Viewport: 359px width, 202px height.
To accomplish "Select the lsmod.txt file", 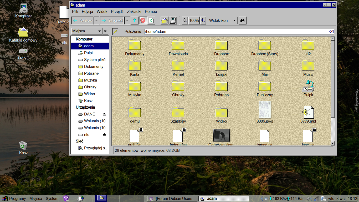I will click(x=265, y=137).
